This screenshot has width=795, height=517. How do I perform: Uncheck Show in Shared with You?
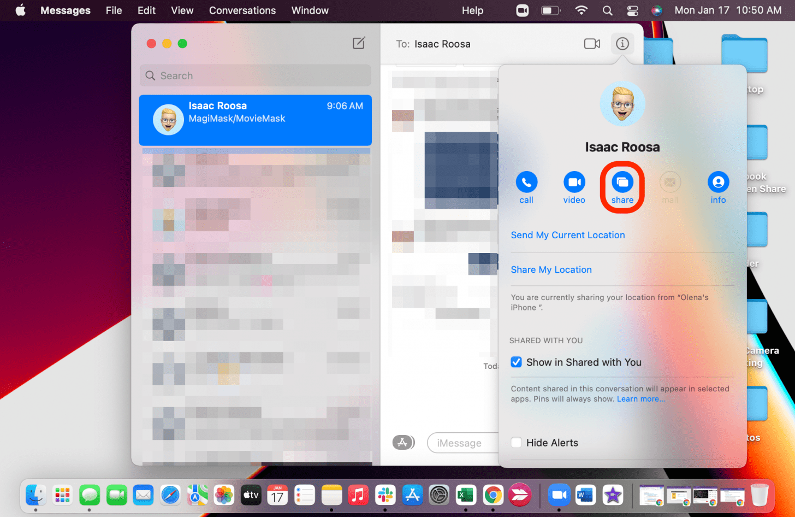click(x=516, y=362)
